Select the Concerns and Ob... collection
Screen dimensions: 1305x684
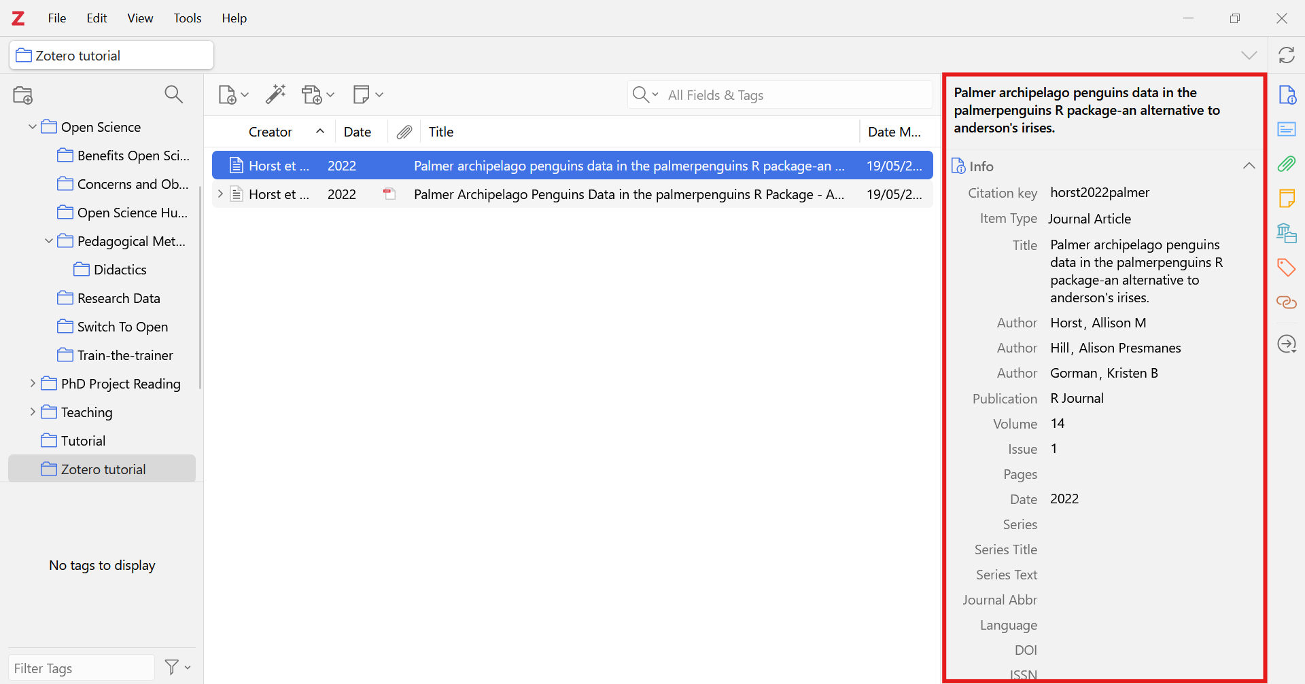[133, 184]
